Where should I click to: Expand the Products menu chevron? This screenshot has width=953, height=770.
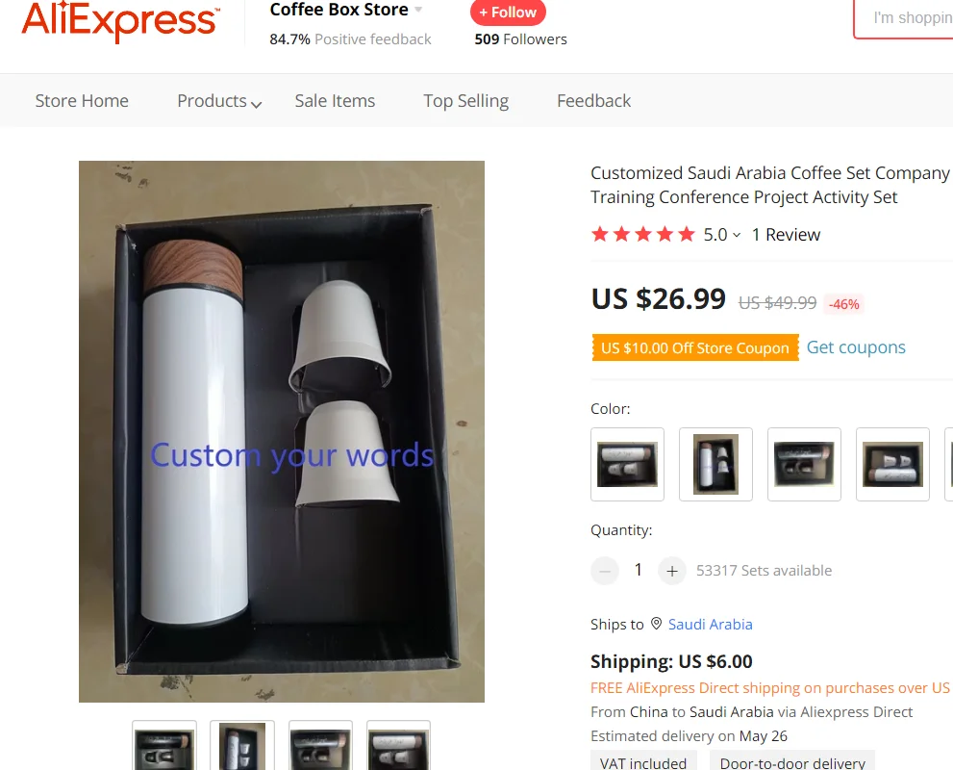tap(257, 104)
